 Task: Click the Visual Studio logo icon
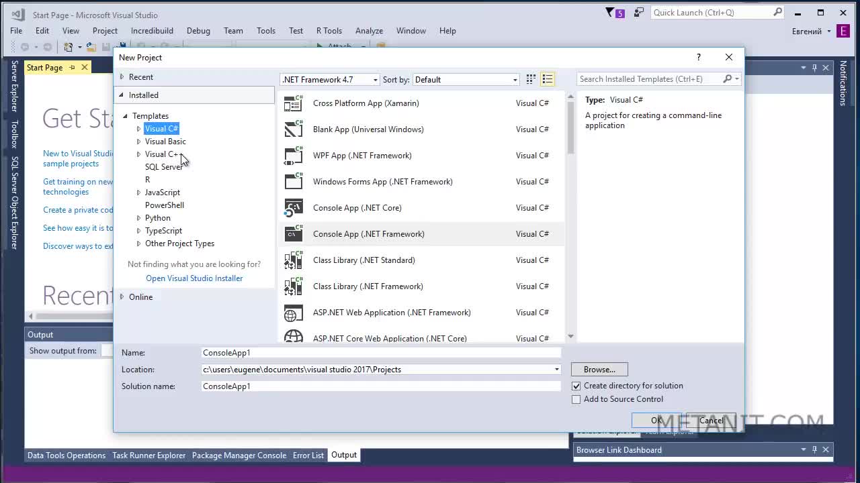click(x=18, y=14)
